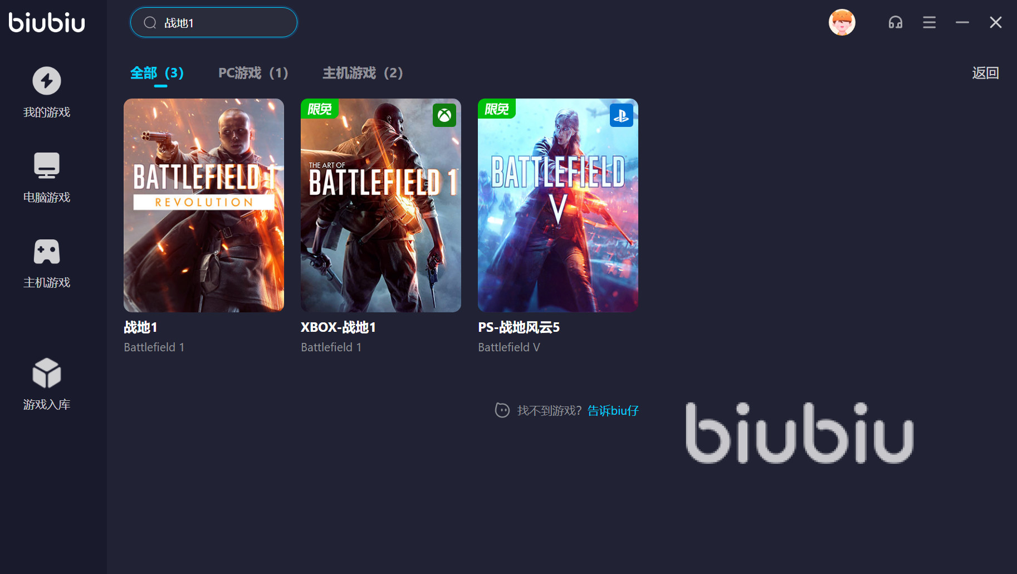Switch to the PC游戏 (1) tab

253,73
